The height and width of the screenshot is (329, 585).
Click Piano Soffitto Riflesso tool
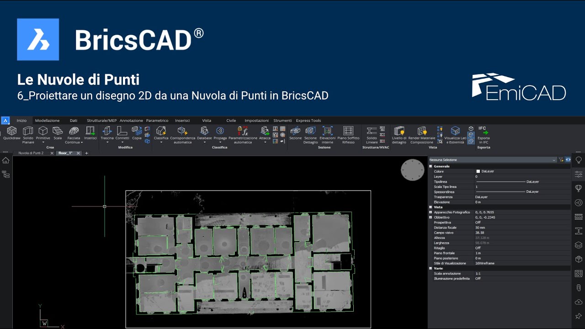[348, 135]
